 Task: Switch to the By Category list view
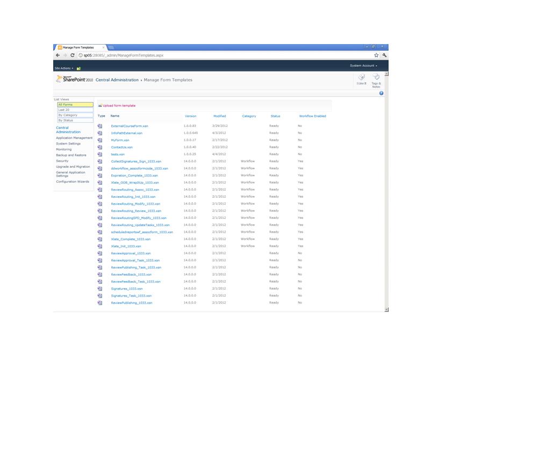[67, 115]
